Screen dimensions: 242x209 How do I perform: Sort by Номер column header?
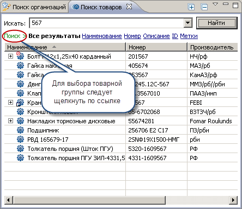coord(156,47)
